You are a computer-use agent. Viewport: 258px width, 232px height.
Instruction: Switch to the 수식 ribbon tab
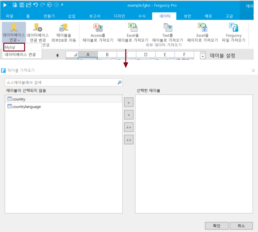coord(142,16)
